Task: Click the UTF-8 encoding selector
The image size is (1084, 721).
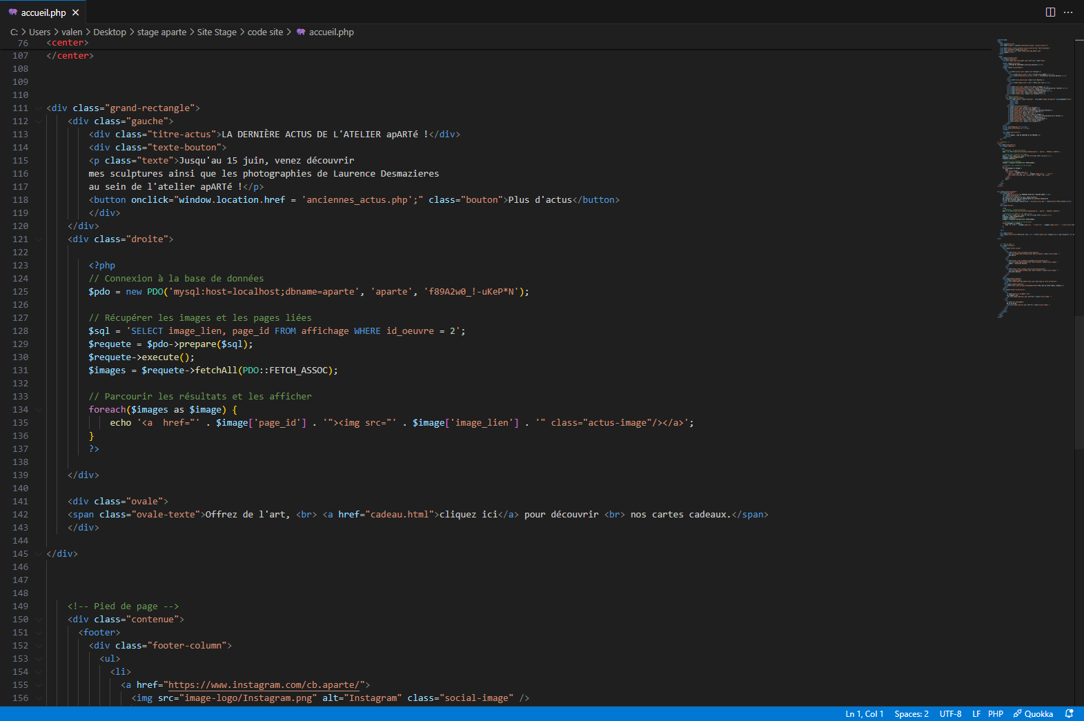Action: (x=950, y=714)
